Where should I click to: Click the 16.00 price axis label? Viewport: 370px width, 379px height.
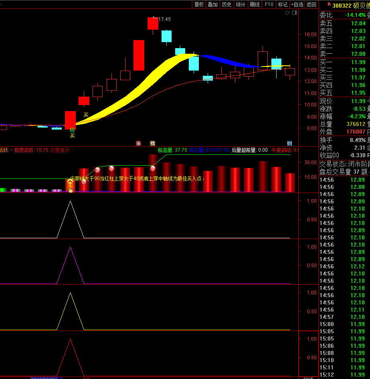pos(310,34)
